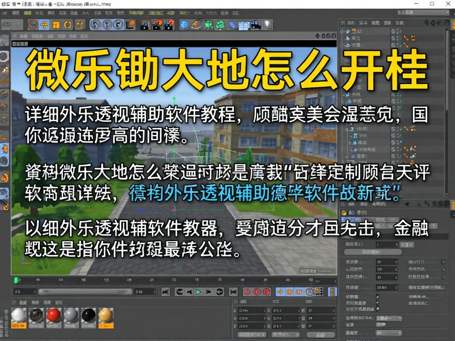Toggle the topmost checkbox in attributes panel
This screenshot has height=341, width=455.
(x=378, y=296)
